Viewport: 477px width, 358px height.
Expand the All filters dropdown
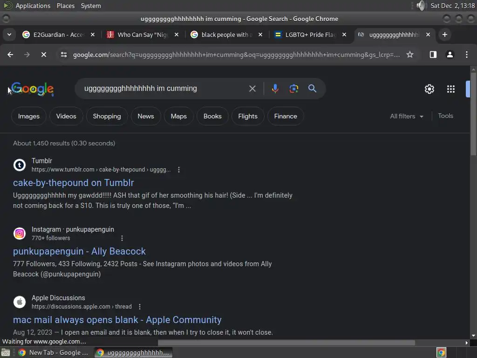[x=406, y=116]
